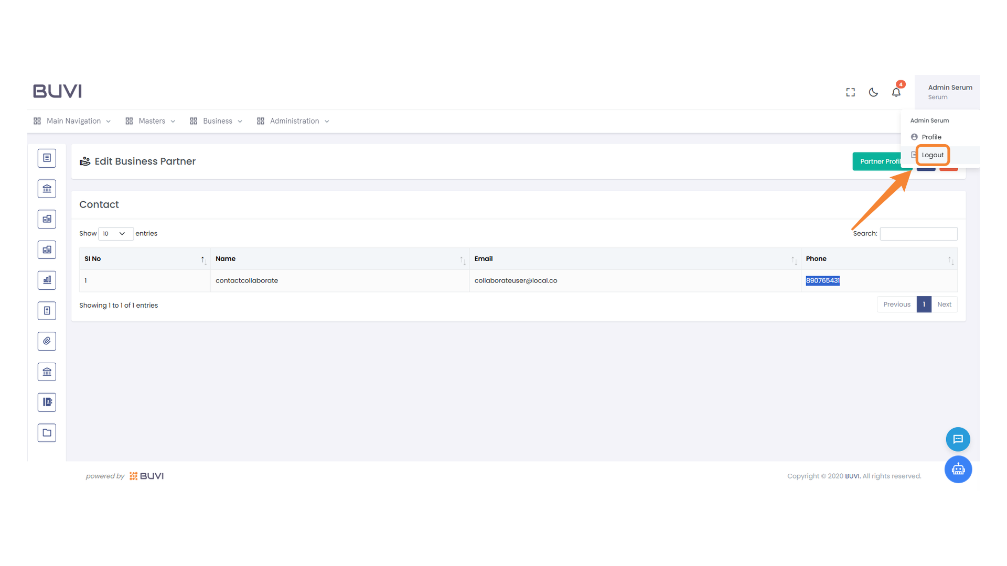Open the Show entries dropdown
1007x566 pixels.
(115, 233)
